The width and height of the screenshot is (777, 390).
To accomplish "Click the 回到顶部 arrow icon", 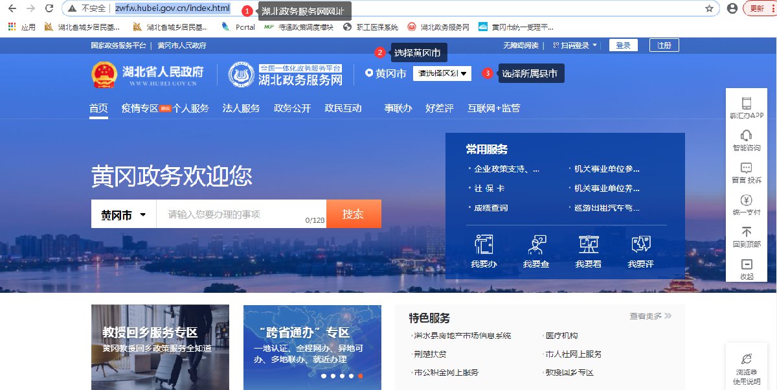I will (x=747, y=232).
